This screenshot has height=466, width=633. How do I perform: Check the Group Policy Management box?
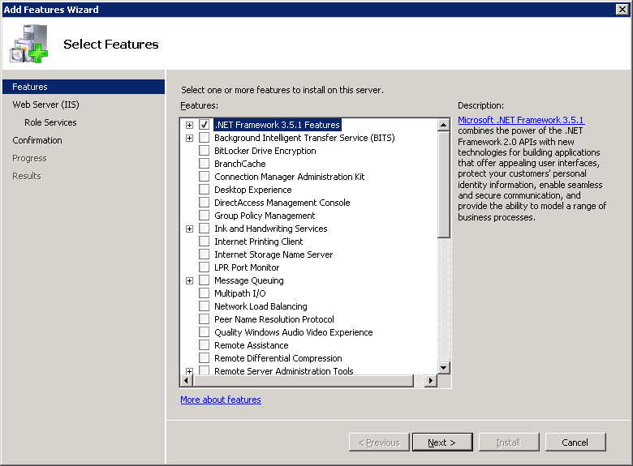[204, 216]
